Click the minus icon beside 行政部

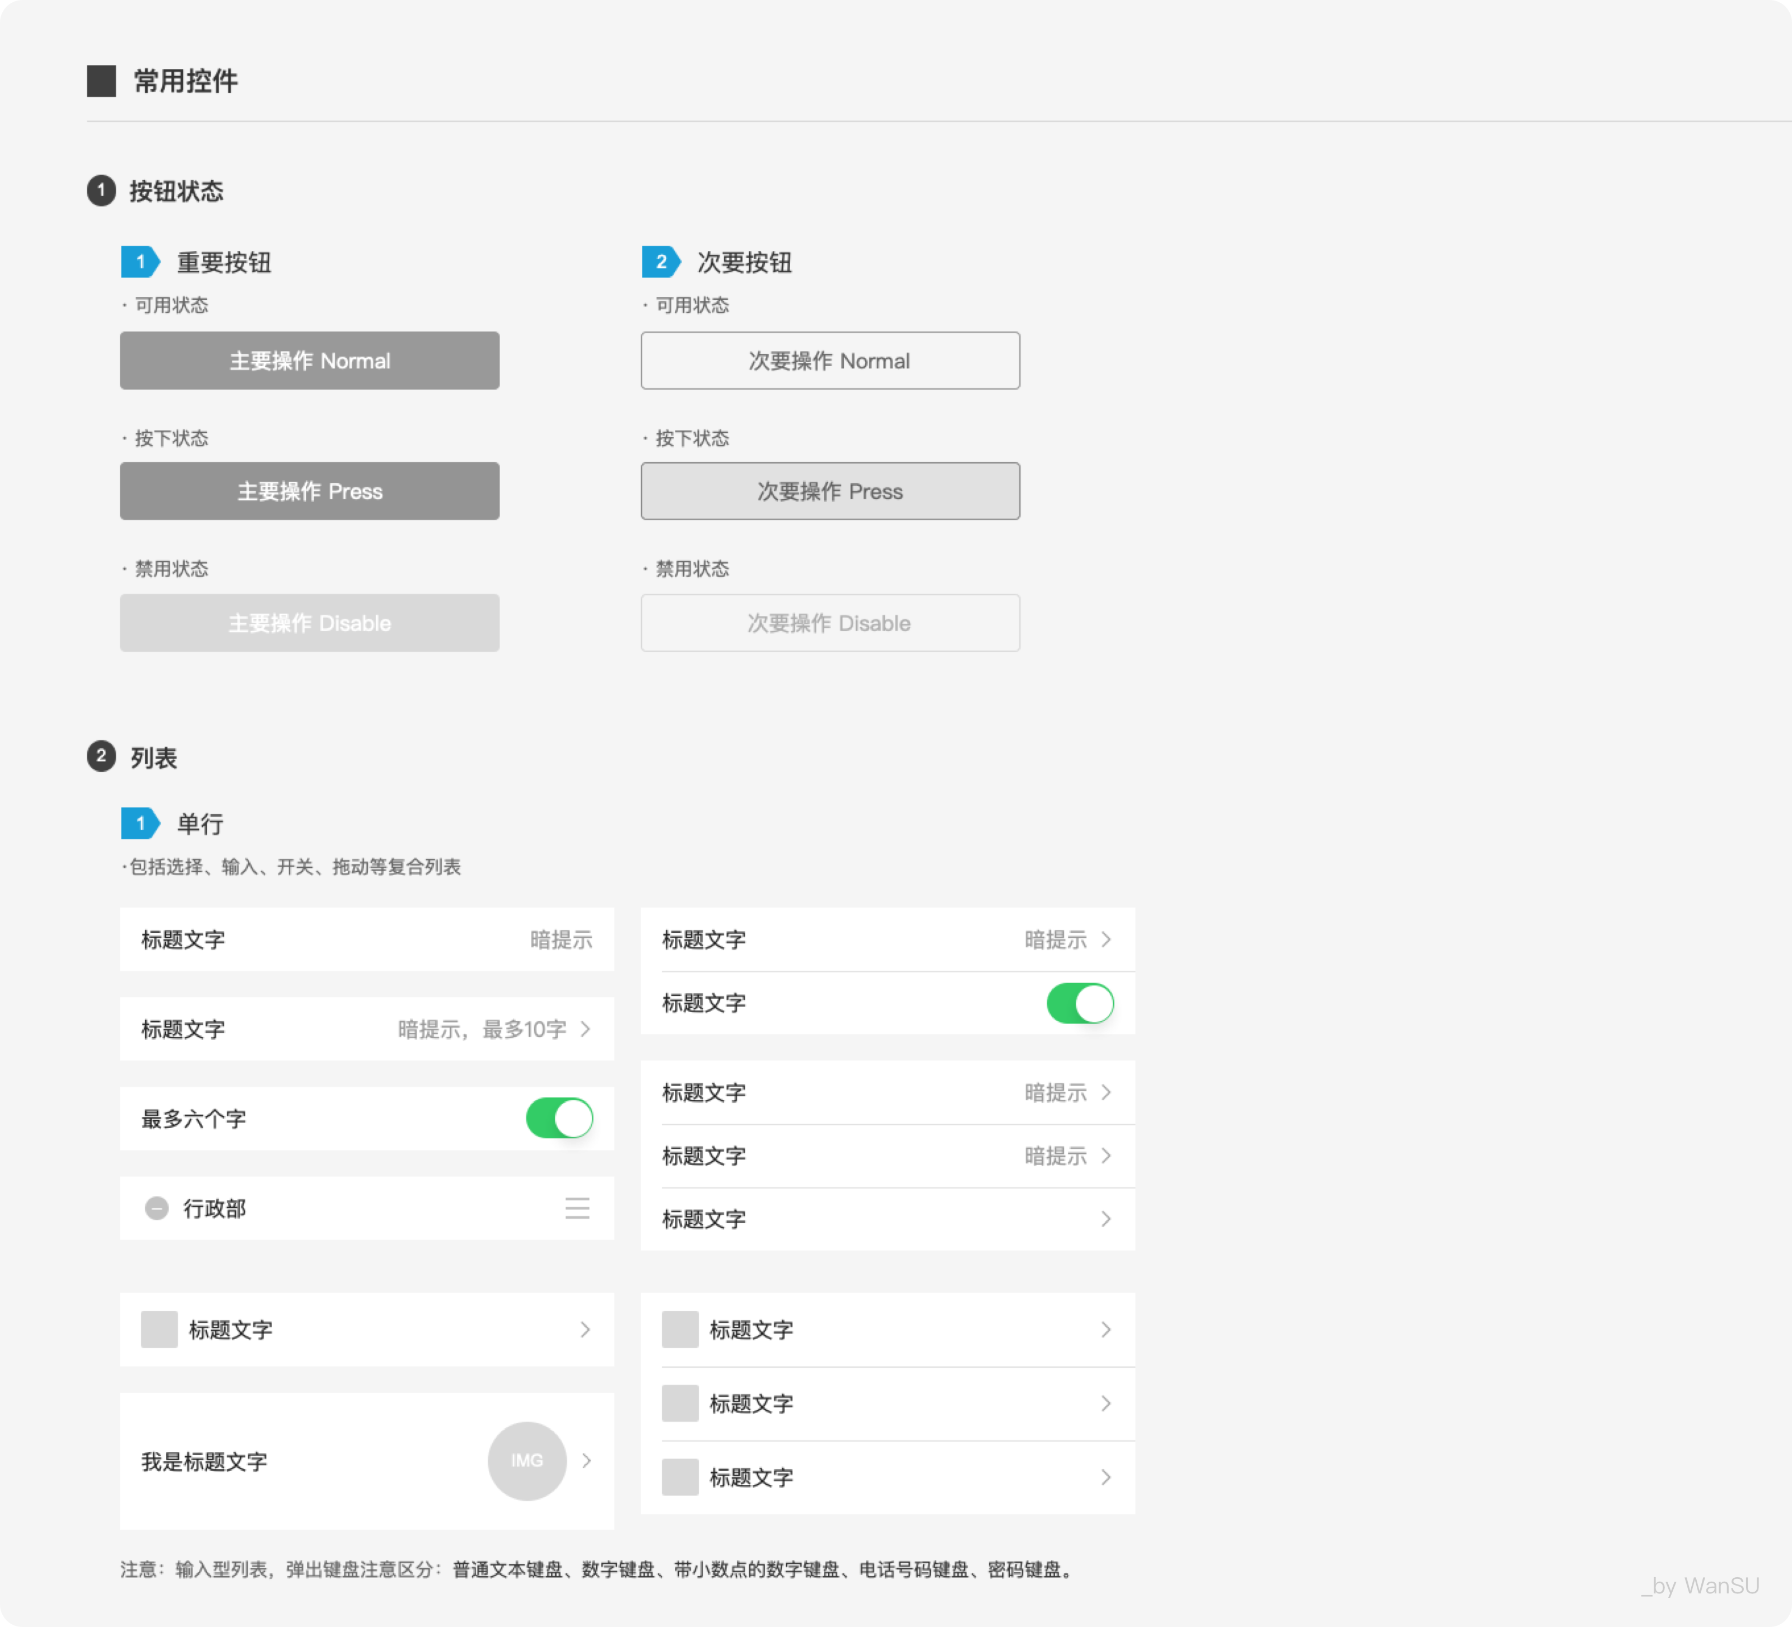pyautogui.click(x=156, y=1208)
